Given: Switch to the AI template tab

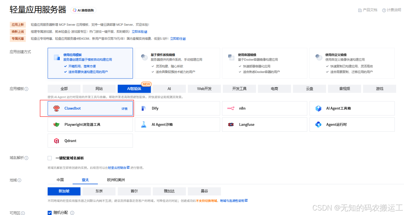Looking at the screenshot, I should [169, 89].
